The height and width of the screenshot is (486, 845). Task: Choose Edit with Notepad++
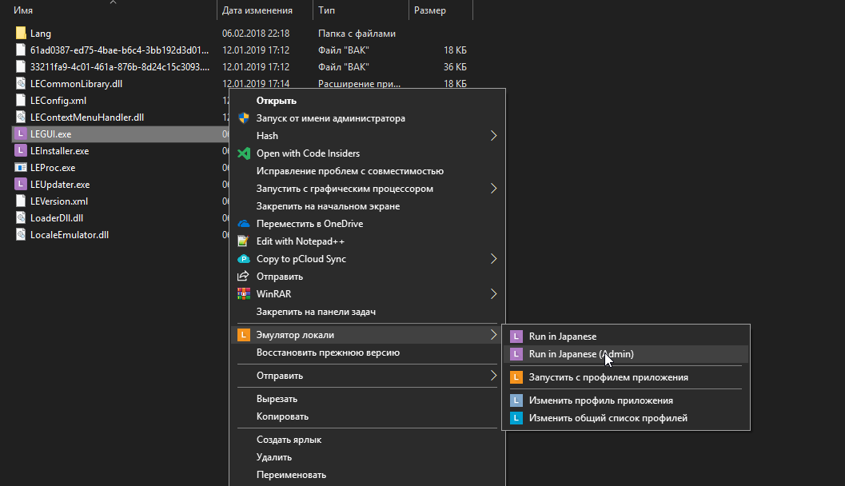tap(300, 241)
